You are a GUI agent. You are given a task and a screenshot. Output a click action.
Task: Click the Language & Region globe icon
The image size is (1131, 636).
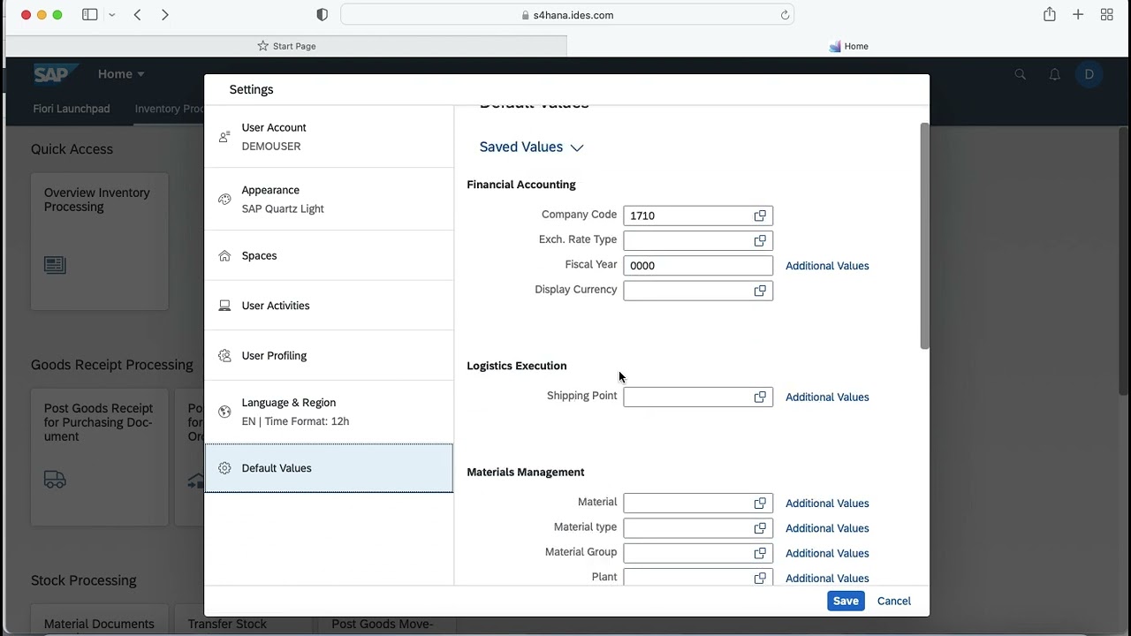click(x=224, y=412)
